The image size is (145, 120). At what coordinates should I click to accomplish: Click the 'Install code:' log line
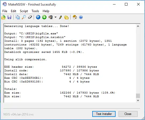pyautogui.click(x=51, y=71)
